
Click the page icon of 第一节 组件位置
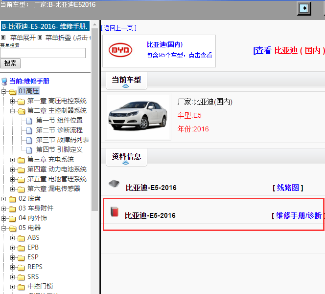(x=29, y=121)
